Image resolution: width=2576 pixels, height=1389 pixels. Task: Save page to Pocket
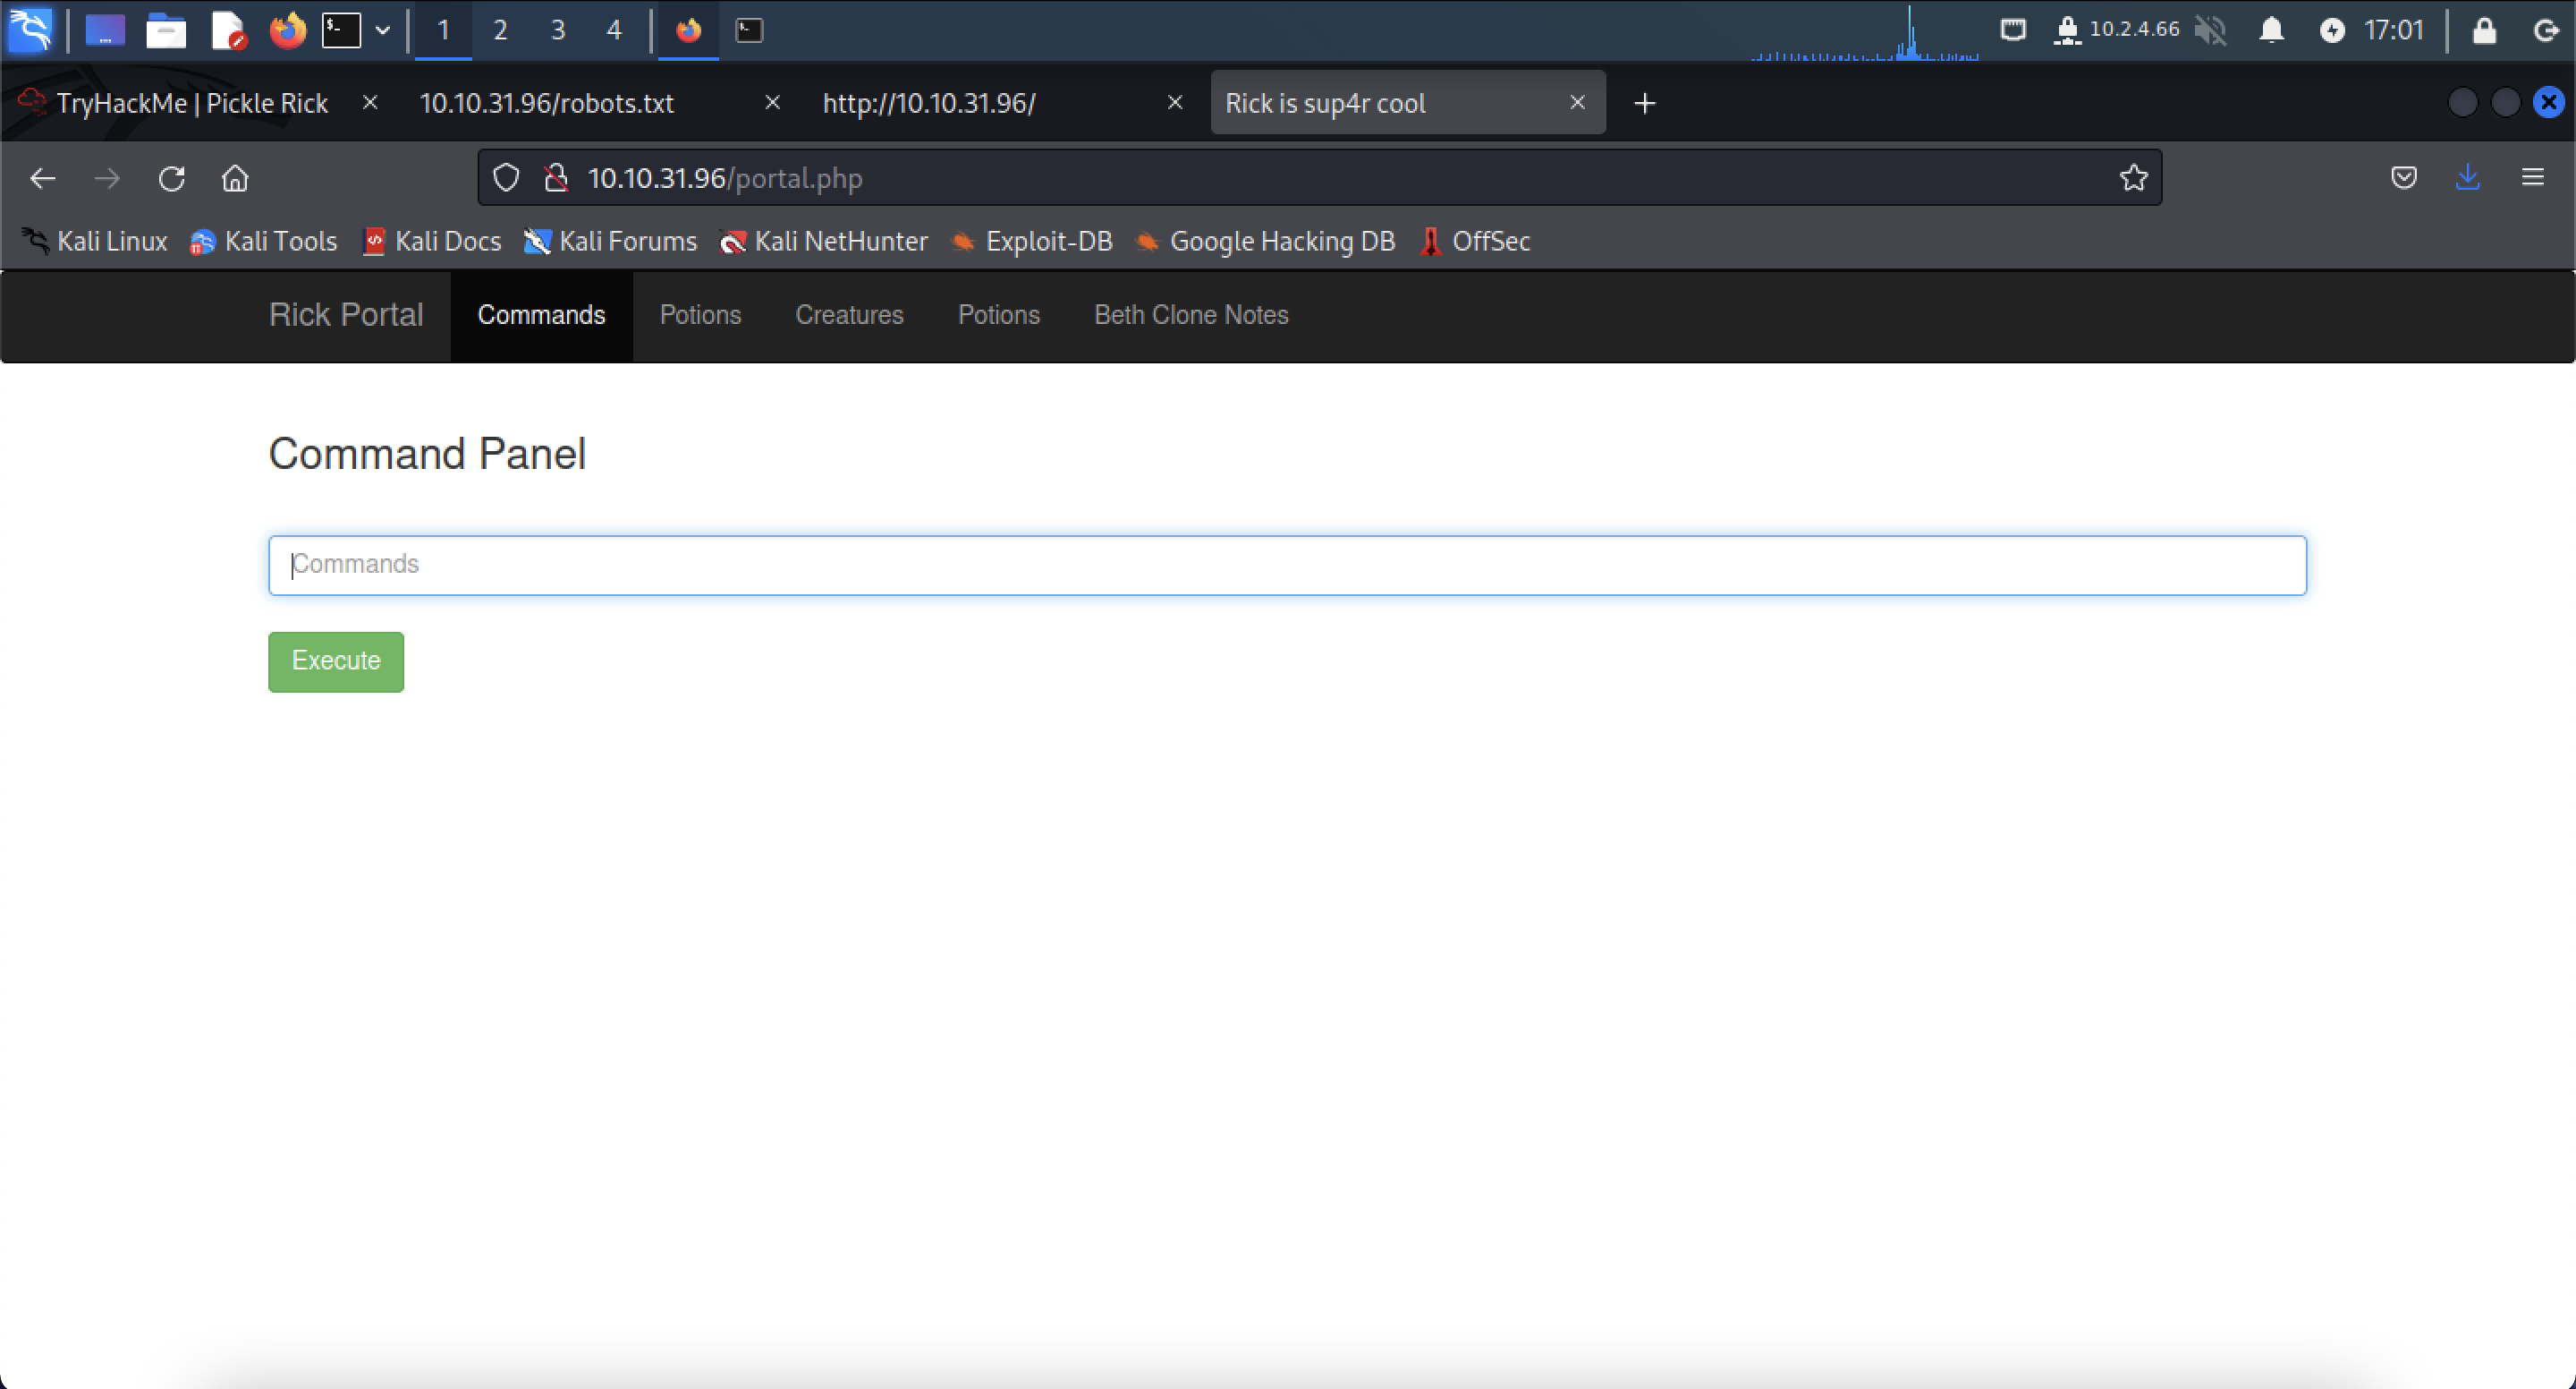click(x=2404, y=177)
